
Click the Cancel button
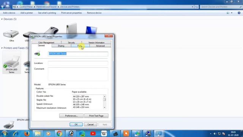point(90,124)
